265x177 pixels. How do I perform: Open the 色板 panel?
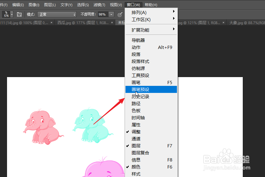coord(151,110)
